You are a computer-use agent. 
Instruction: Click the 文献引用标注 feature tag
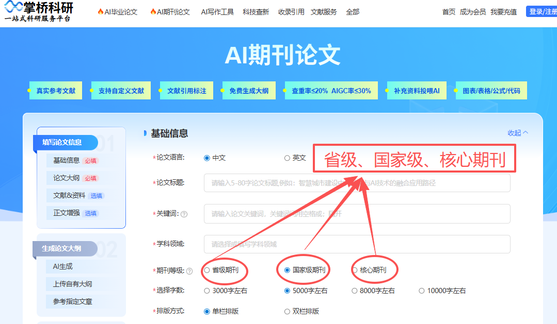187,90
